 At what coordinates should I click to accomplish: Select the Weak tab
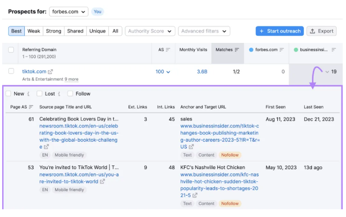[34, 31]
